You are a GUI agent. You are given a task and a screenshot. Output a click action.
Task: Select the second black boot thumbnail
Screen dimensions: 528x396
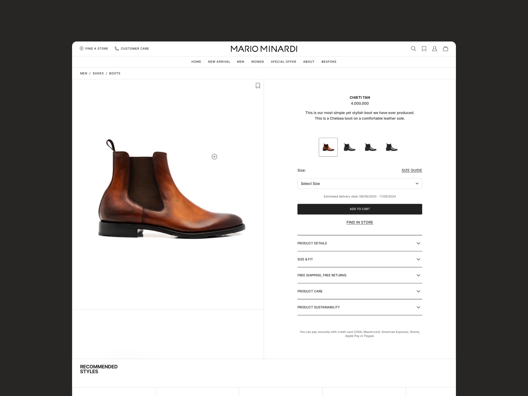pos(370,147)
